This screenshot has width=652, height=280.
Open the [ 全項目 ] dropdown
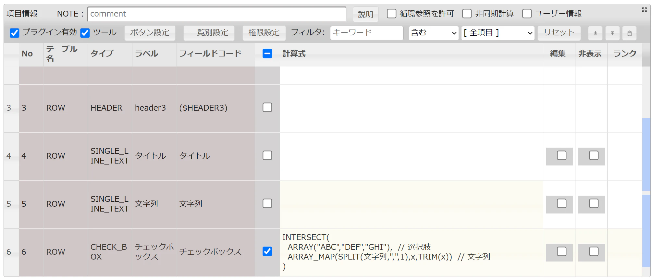[x=498, y=33]
